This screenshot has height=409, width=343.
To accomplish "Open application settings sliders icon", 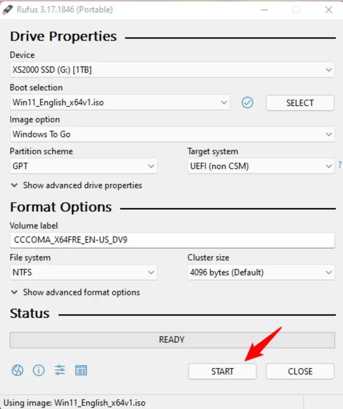I will click(x=60, y=370).
